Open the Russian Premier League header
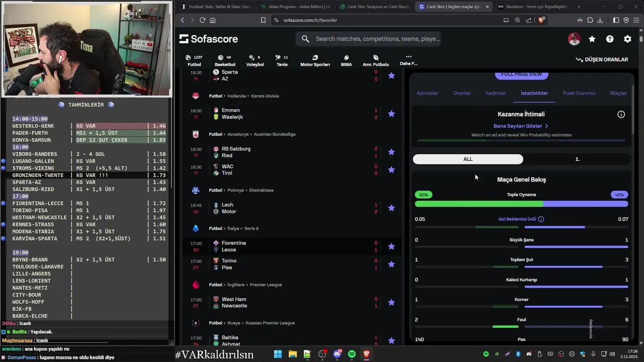This screenshot has width=644, height=362. pyautogui.click(x=252, y=323)
